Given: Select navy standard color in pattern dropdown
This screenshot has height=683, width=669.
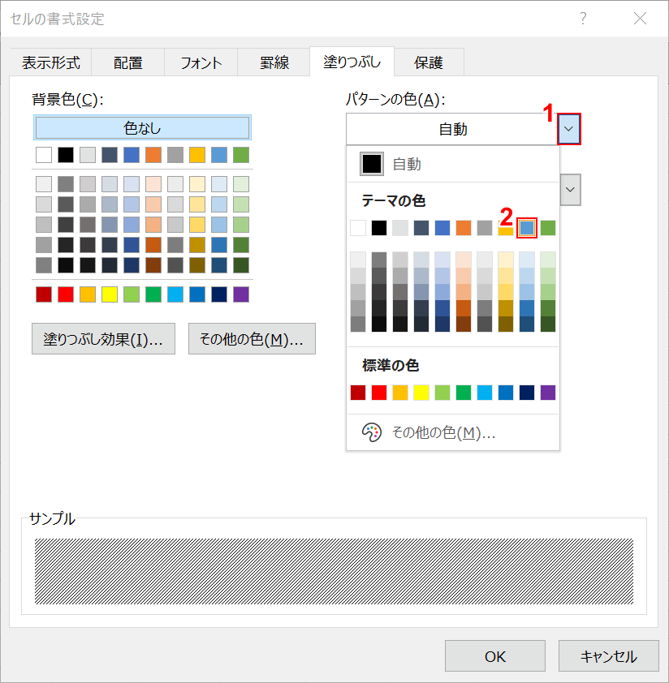Looking at the screenshot, I should (527, 393).
